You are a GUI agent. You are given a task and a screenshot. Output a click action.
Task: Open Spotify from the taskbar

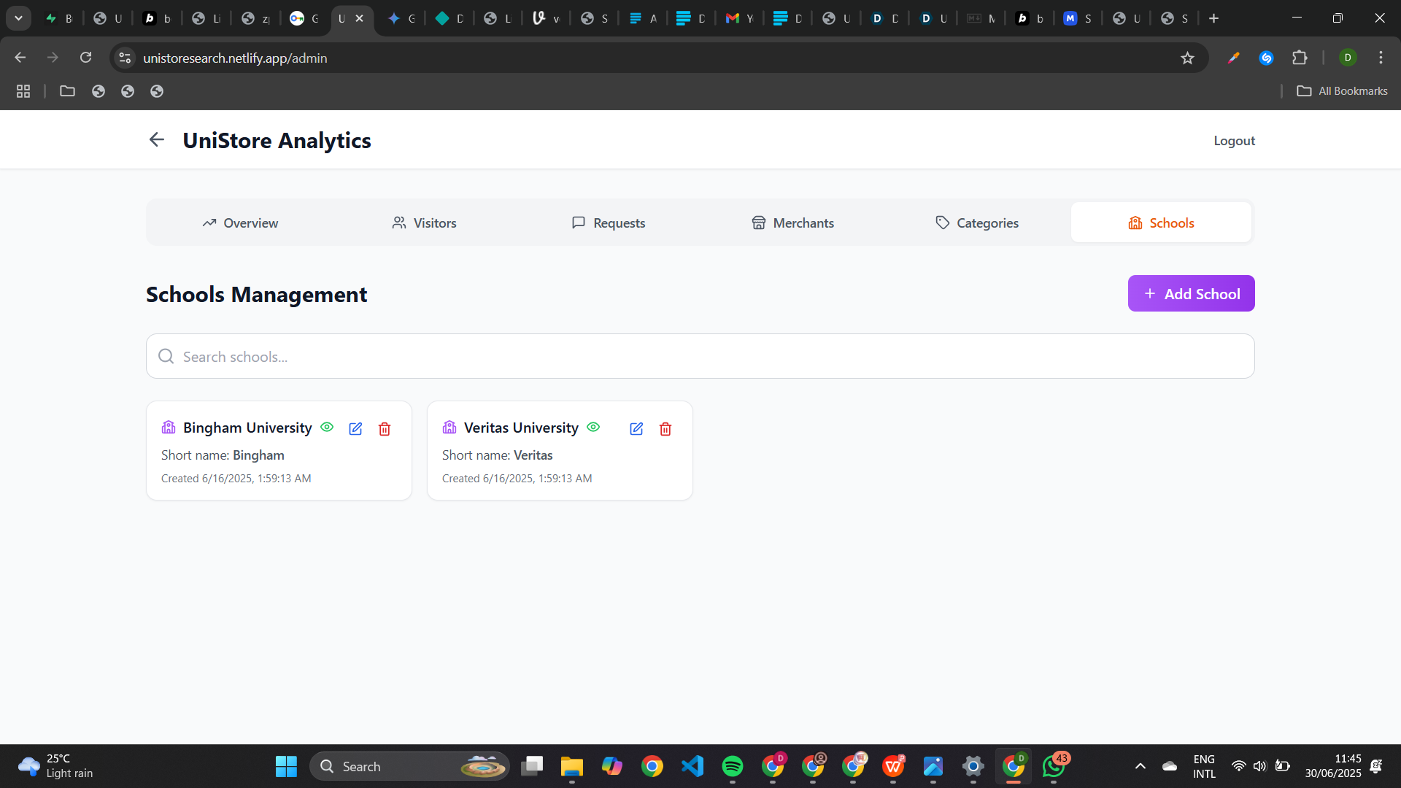click(732, 766)
